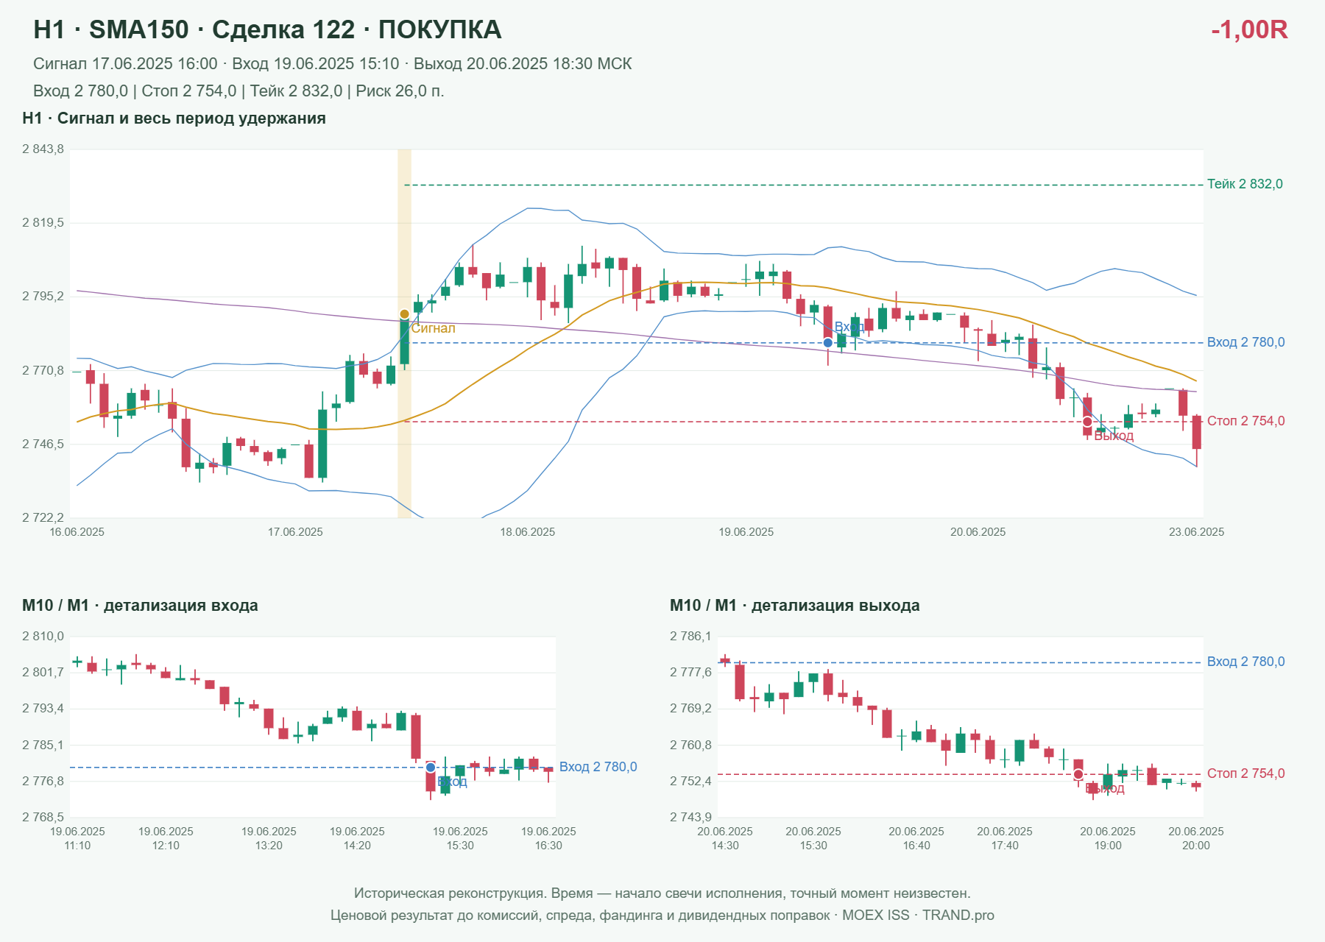
Task: Click the 2 819,5 price axis label
Action: coord(43,223)
